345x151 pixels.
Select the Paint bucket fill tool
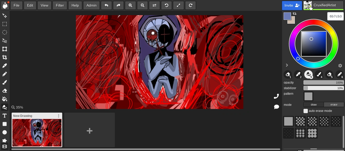(x=5, y=99)
